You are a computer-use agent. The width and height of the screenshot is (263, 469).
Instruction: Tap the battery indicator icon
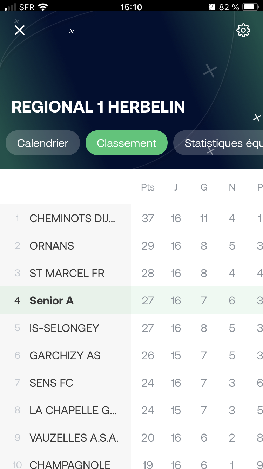point(250,7)
